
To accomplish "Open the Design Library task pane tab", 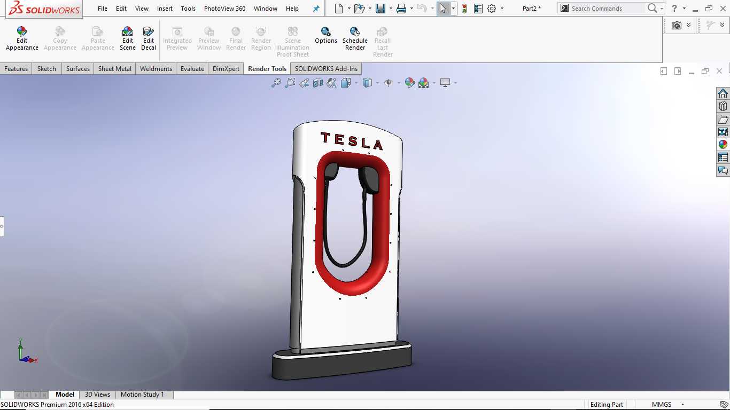I will point(723,106).
